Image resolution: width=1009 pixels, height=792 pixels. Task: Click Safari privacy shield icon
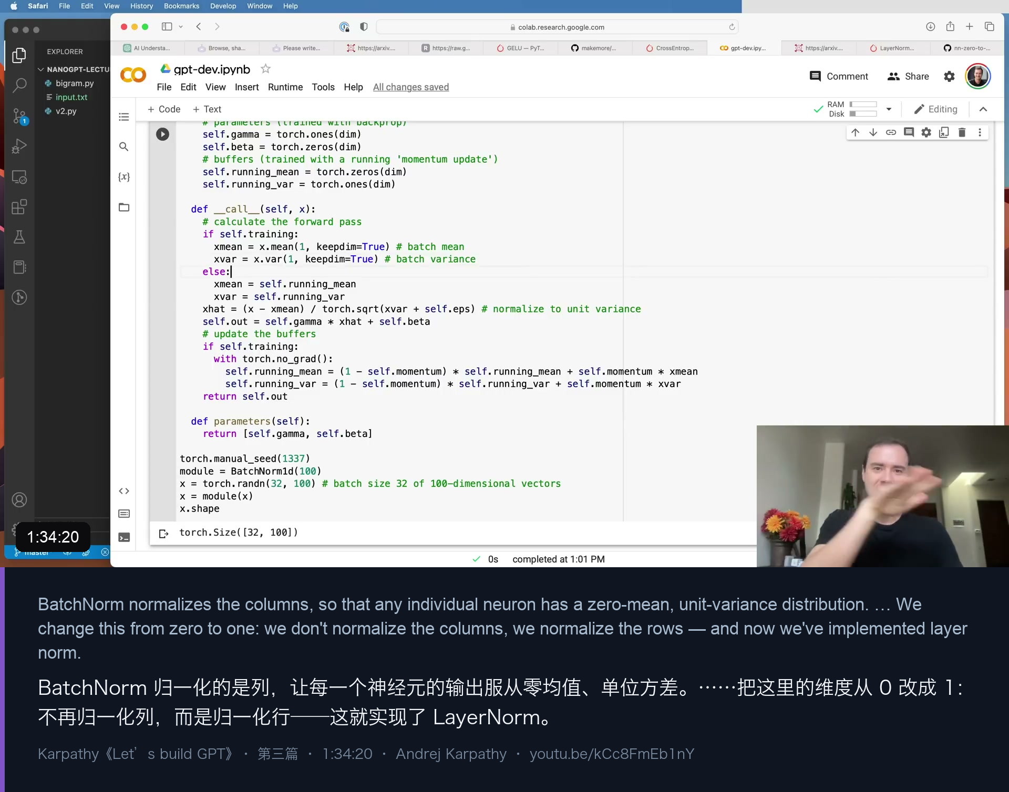coord(364,27)
